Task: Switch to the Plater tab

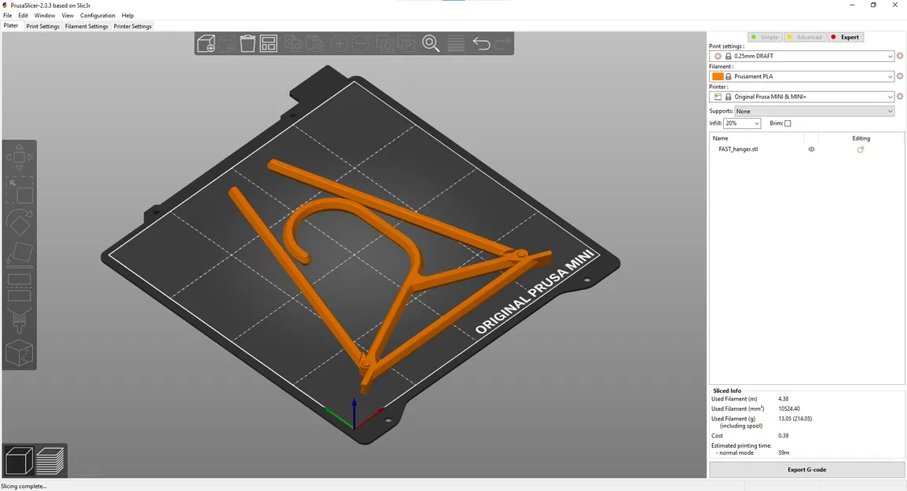Action: [x=11, y=26]
